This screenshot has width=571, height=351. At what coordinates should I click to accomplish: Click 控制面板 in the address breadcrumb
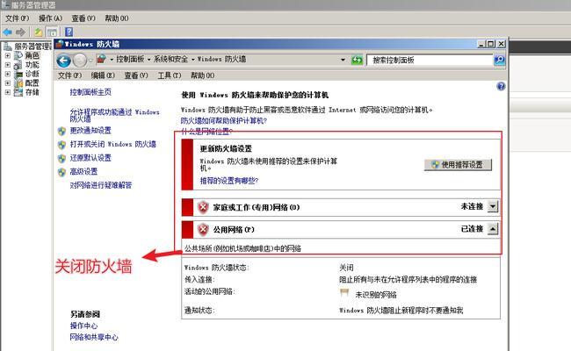(130, 59)
